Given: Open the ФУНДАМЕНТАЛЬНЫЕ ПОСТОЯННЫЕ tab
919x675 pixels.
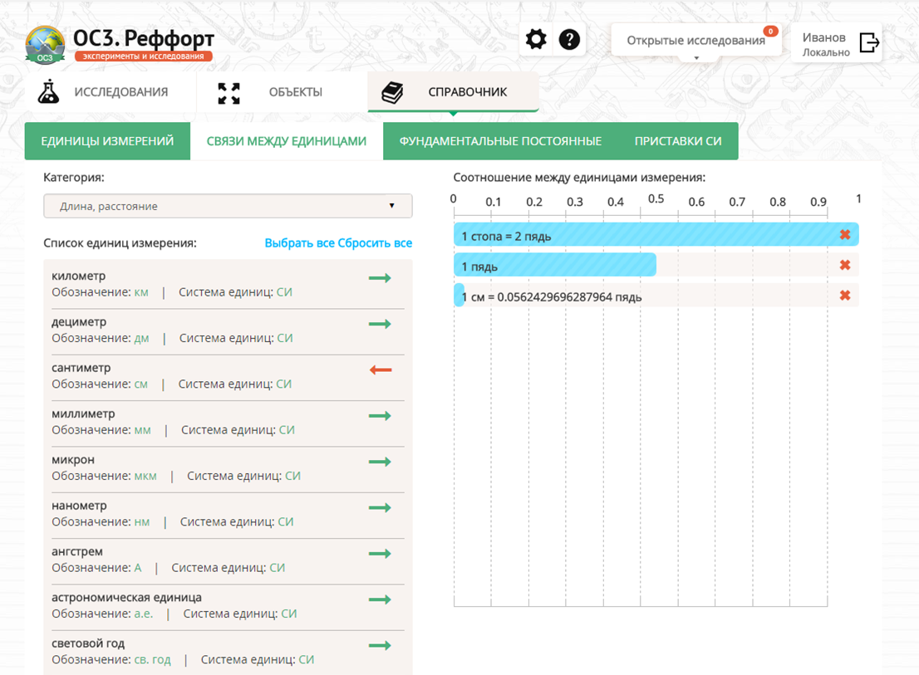Looking at the screenshot, I should tap(500, 141).
